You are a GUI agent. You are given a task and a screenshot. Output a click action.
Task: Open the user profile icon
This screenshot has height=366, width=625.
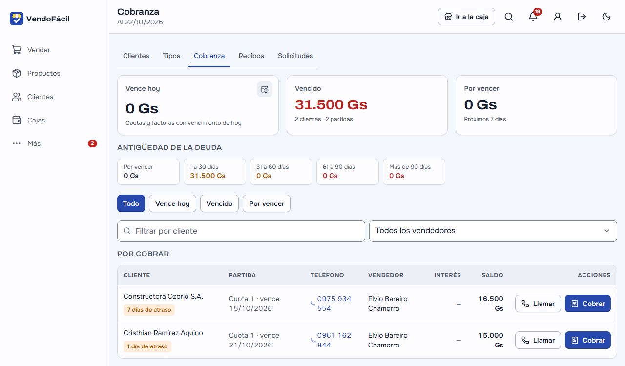(x=558, y=17)
